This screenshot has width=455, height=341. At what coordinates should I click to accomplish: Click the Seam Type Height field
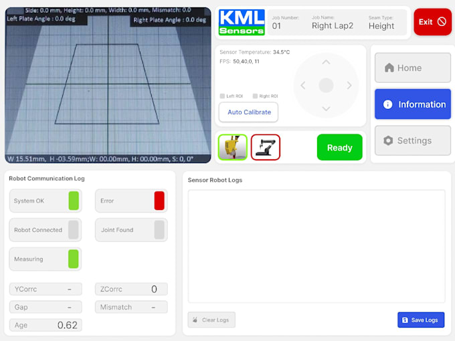tap(381, 23)
